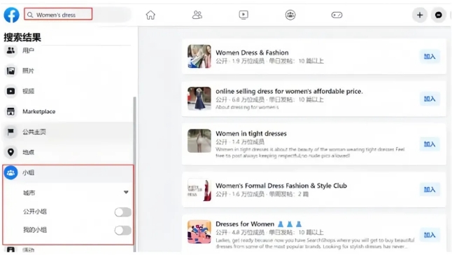Filter results by 用户 (people)
452x255 pixels.
coord(68,50)
